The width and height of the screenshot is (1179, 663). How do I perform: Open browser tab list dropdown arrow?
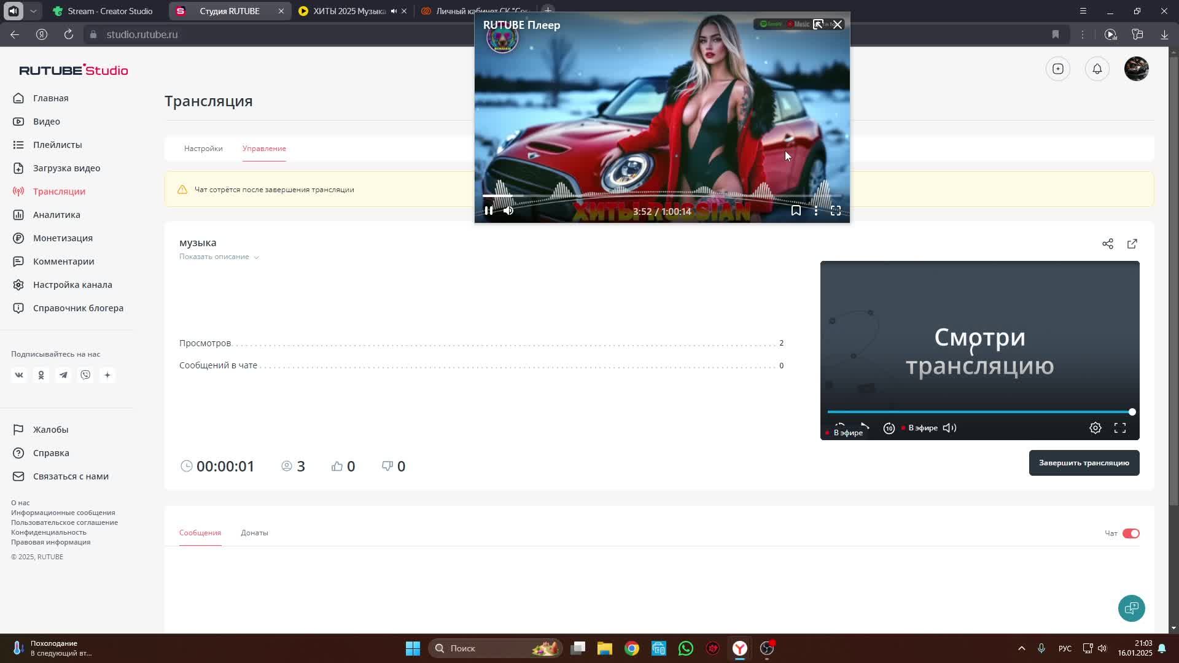[x=33, y=11]
